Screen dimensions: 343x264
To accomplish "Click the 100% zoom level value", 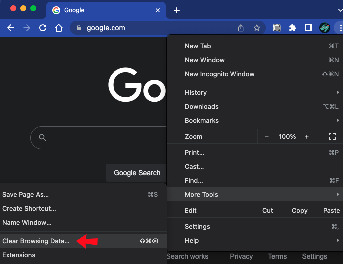I will [x=287, y=137].
